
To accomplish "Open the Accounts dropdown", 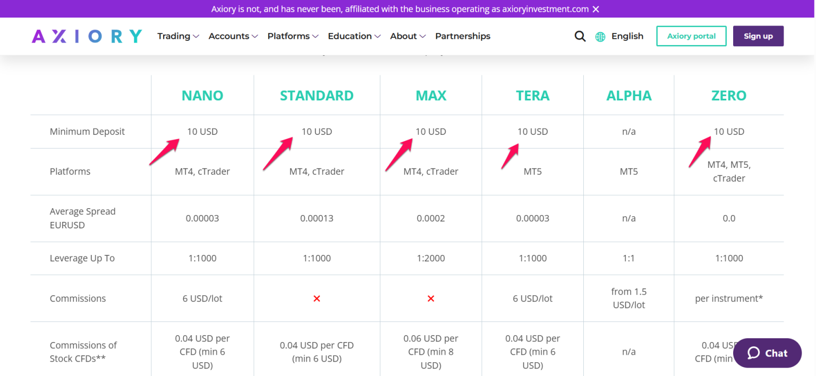I will pyautogui.click(x=233, y=36).
